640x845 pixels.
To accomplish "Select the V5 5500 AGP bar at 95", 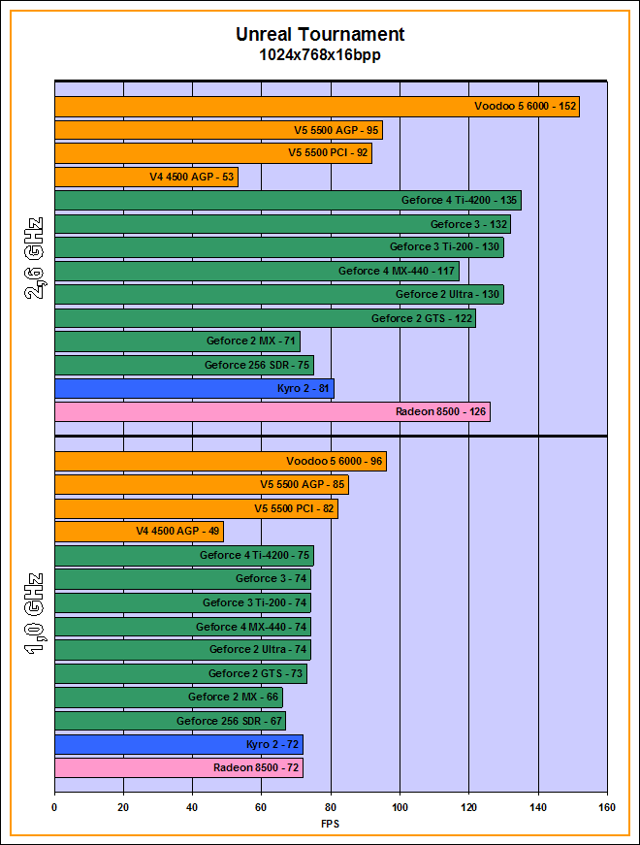I will pyautogui.click(x=218, y=130).
